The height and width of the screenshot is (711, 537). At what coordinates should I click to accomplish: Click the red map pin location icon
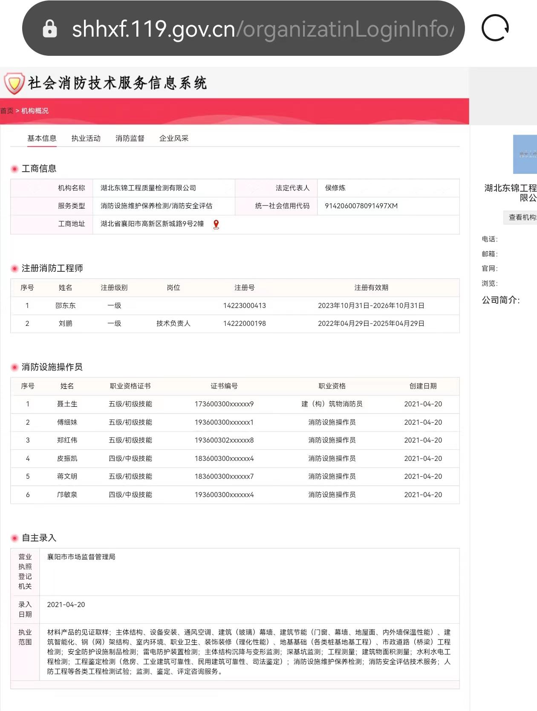tap(216, 224)
